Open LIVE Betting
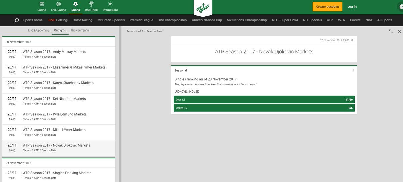Screen dimensions: 403x182 (x=58, y=20)
